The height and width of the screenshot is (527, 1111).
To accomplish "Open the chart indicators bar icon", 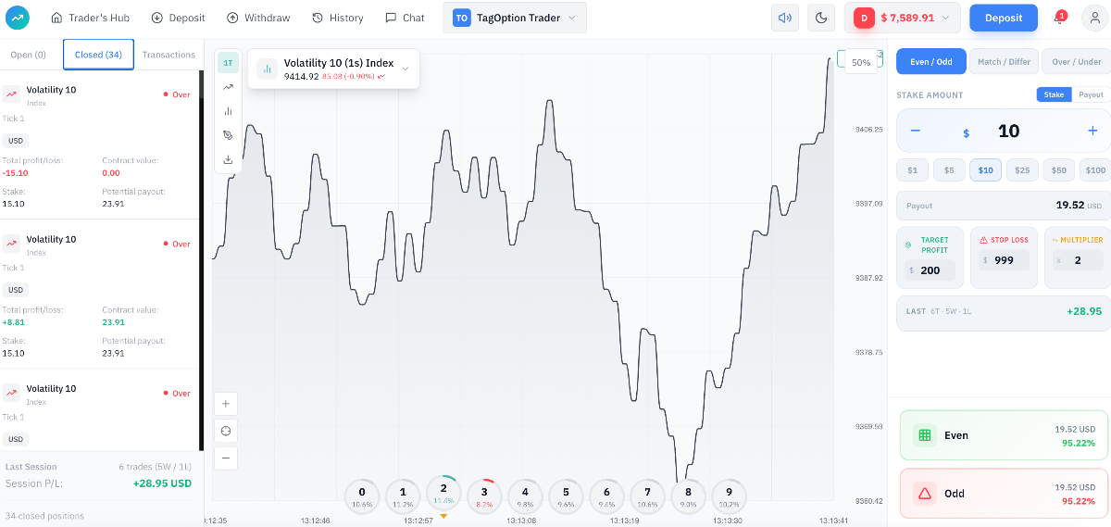I will point(228,111).
